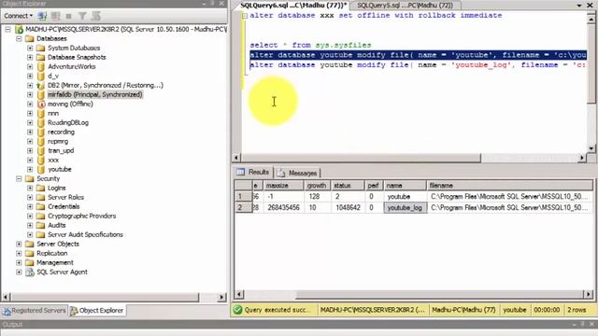598x336 pixels.
Task: Collapse the alter database code outline block
Action: [245, 16]
